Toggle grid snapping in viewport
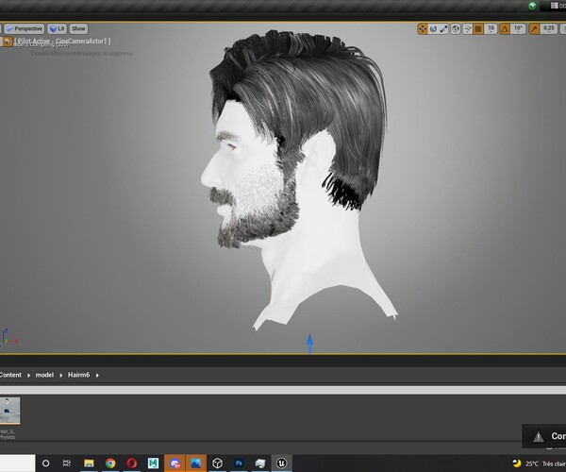 (x=478, y=29)
